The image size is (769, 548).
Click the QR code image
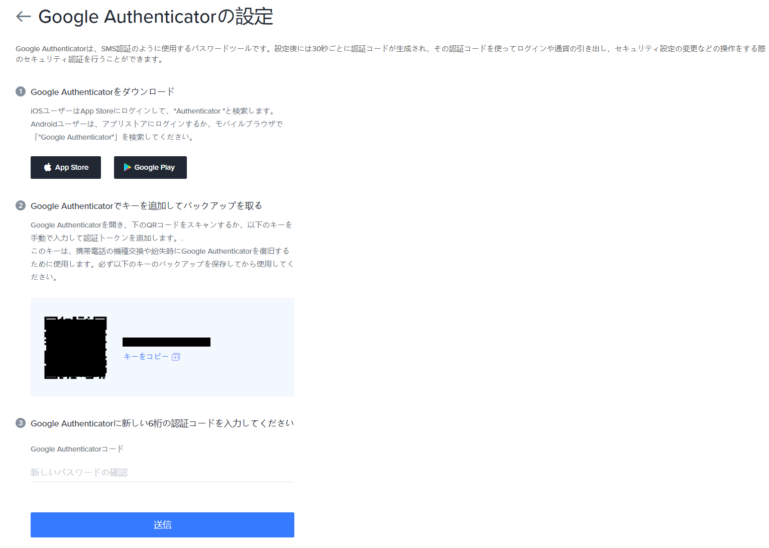[x=75, y=348]
